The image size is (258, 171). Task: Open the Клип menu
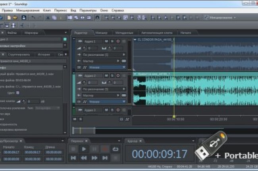pyautogui.click(x=47, y=10)
